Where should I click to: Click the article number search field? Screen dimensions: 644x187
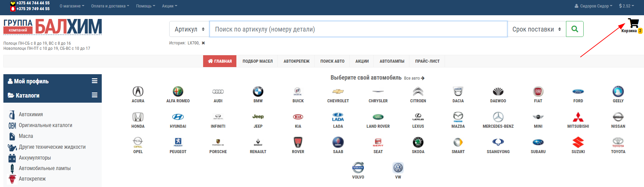click(x=358, y=29)
